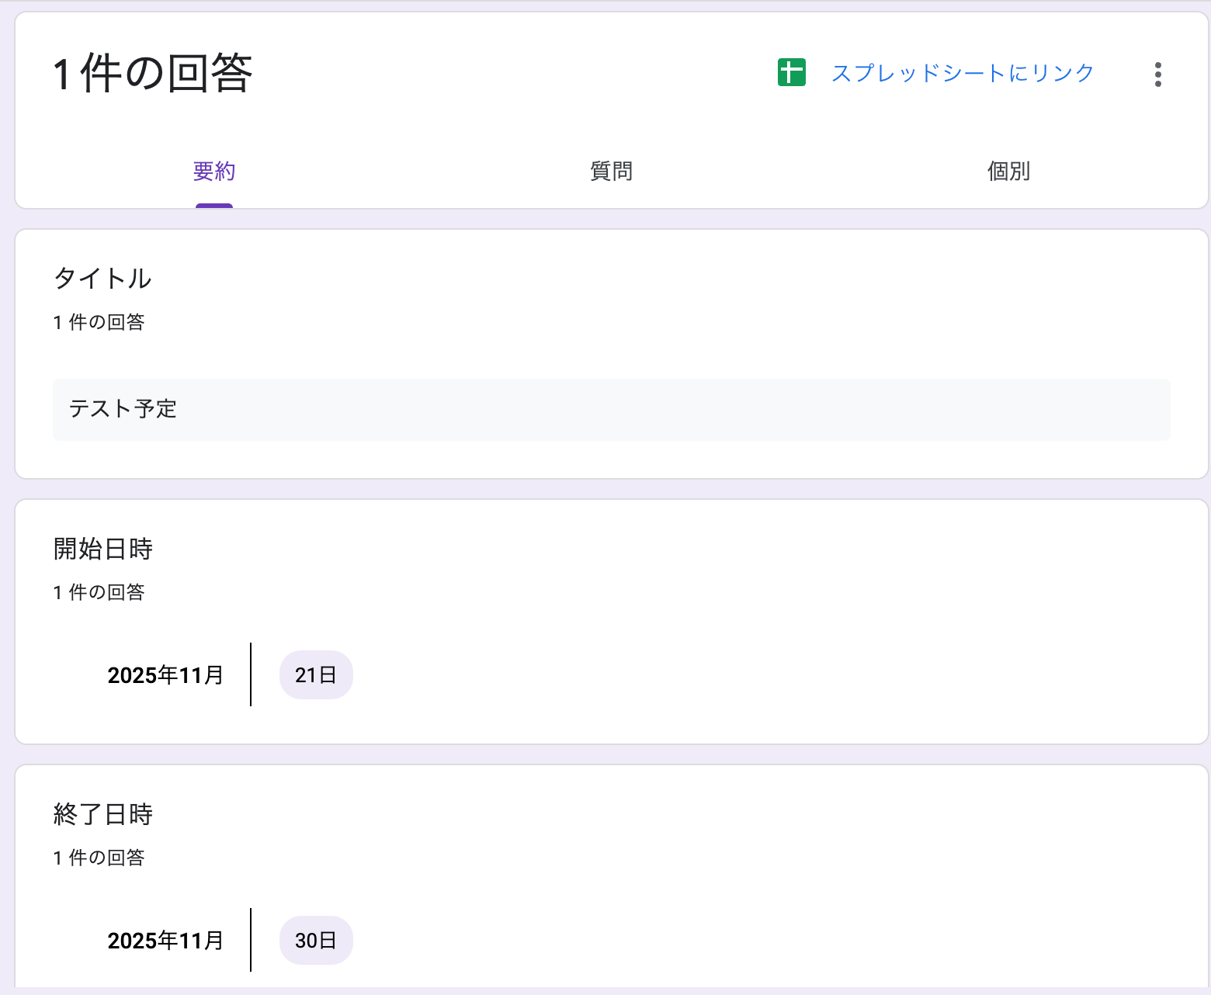The height and width of the screenshot is (995, 1211).
Task: Click response count text under タイトル
Action: click(x=99, y=322)
